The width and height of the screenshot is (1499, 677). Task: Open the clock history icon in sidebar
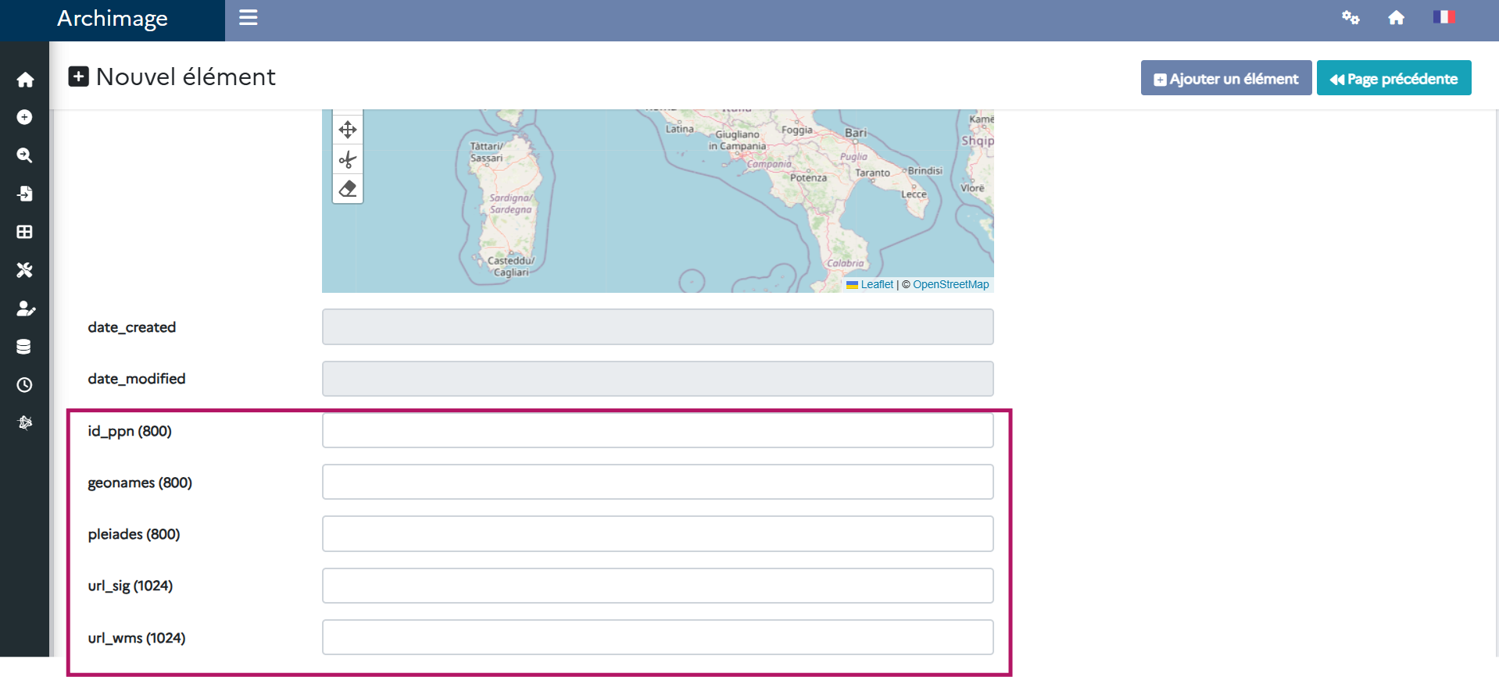25,385
